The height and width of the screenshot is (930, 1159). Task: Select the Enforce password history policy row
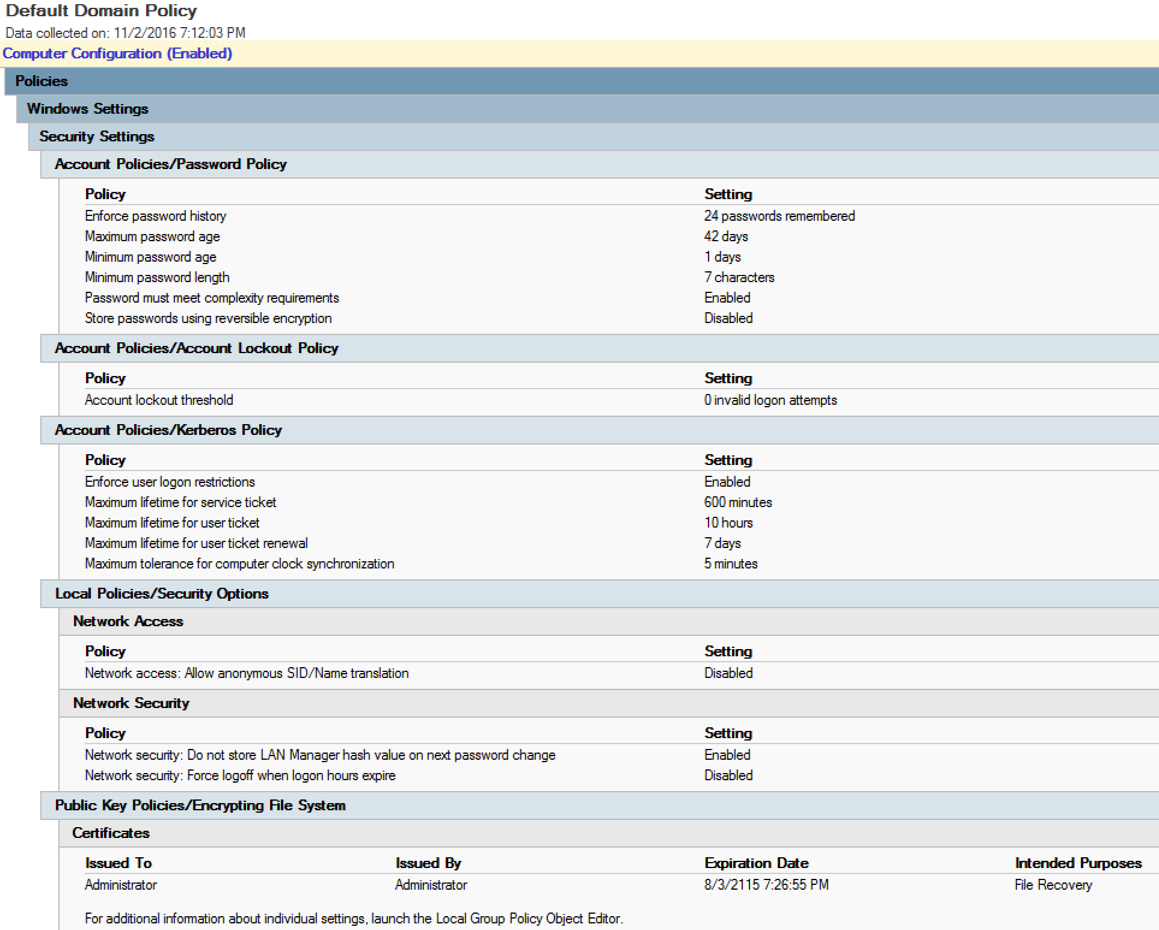point(155,215)
